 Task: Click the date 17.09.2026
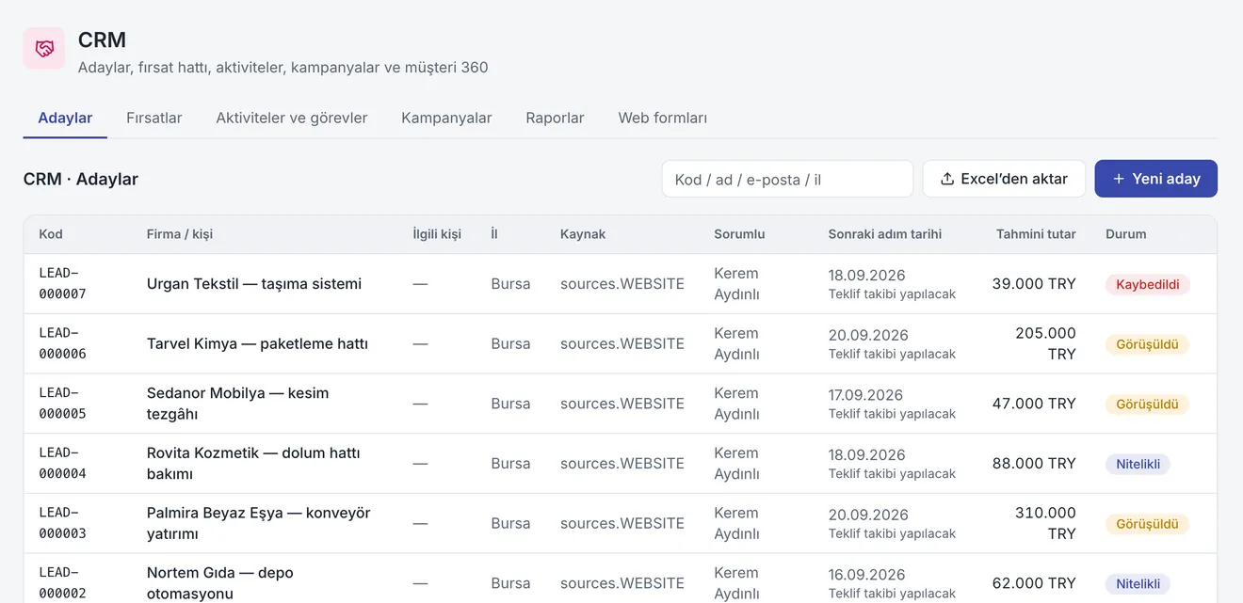(x=865, y=395)
